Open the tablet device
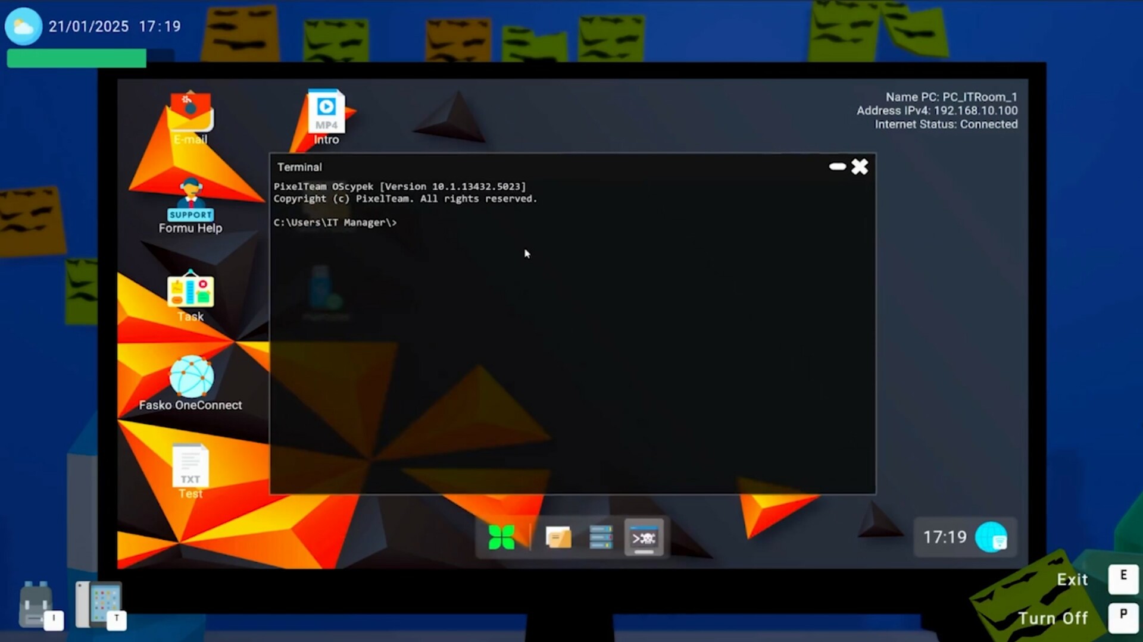This screenshot has height=642, width=1143. coord(98,603)
